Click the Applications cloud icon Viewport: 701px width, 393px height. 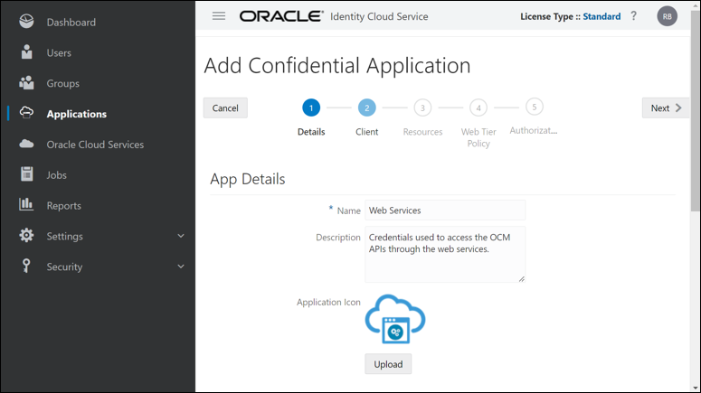pyautogui.click(x=26, y=113)
